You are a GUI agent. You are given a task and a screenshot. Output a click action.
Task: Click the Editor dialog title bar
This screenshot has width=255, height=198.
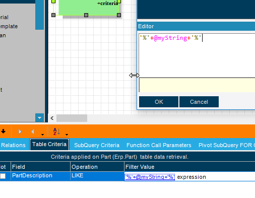196,26
